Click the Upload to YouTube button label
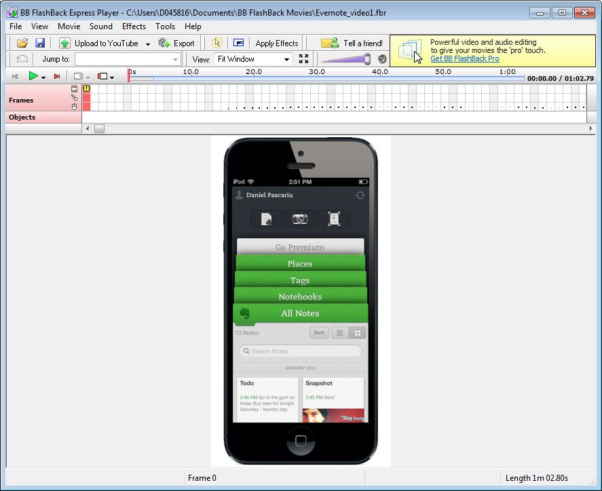 click(107, 43)
